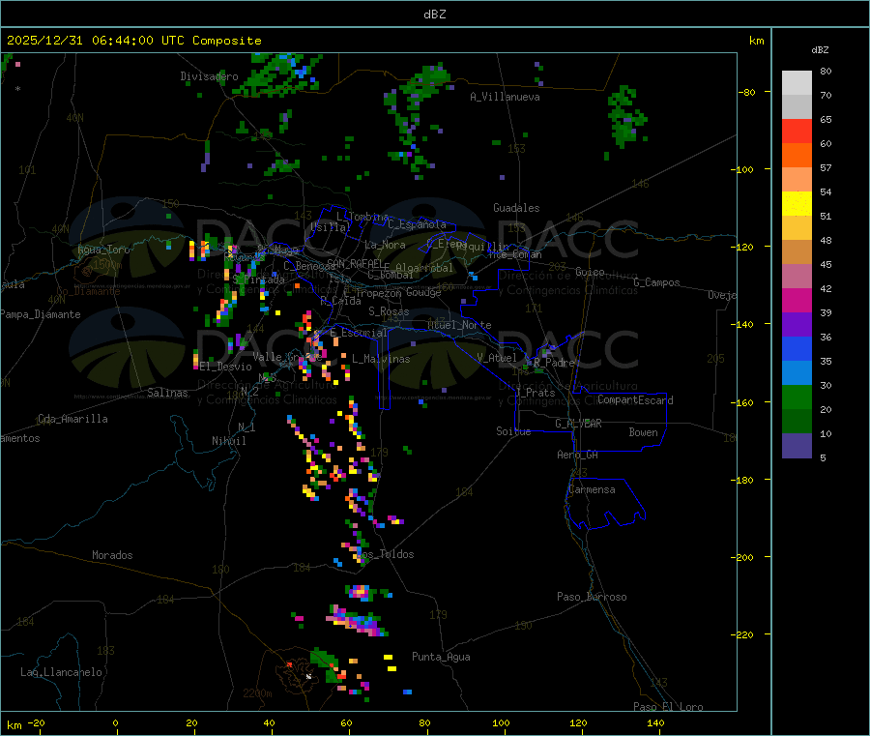The image size is (870, 736).
Task: Click the SAN_RAFAEL city label
Action: click(x=355, y=264)
